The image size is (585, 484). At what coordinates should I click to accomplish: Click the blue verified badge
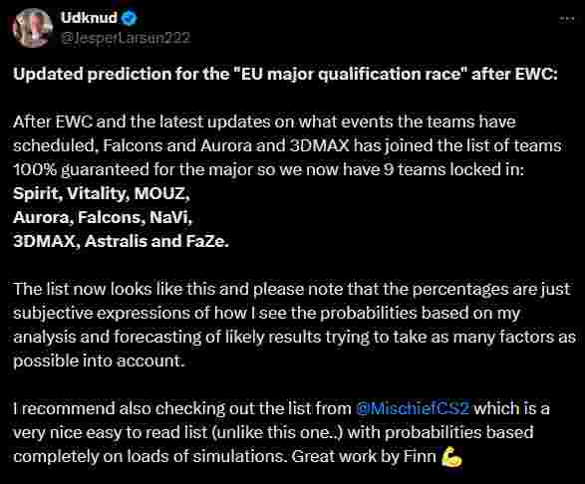click(130, 18)
